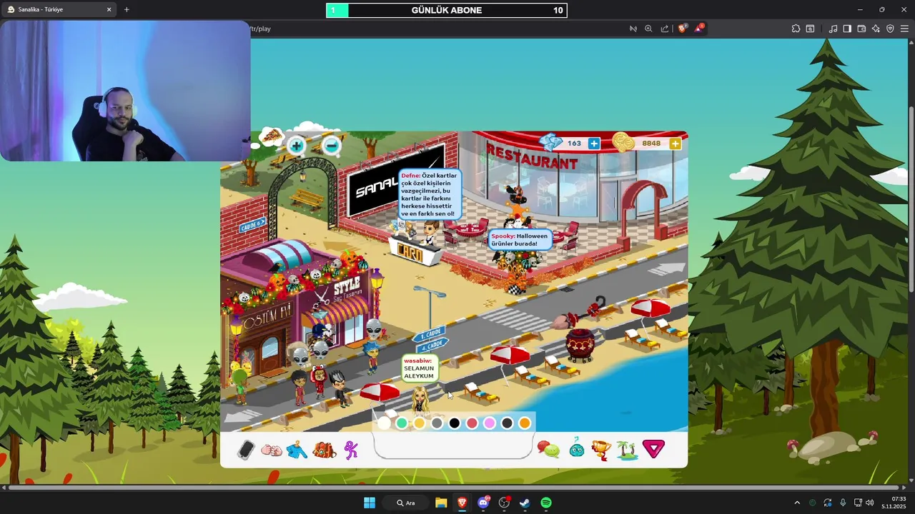Click the system tray volume icon
The image size is (915, 514).
pyautogui.click(x=869, y=503)
